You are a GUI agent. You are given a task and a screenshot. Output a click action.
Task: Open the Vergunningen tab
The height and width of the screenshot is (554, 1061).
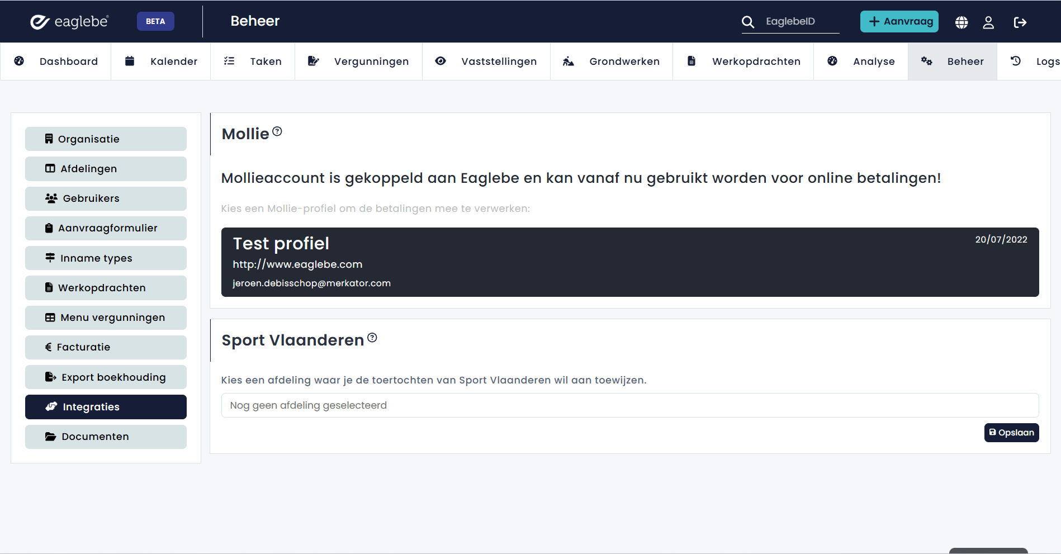coord(358,61)
